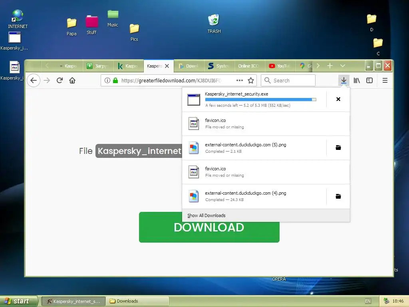Click the Search input field
The height and width of the screenshot is (307, 409).
click(x=288, y=80)
